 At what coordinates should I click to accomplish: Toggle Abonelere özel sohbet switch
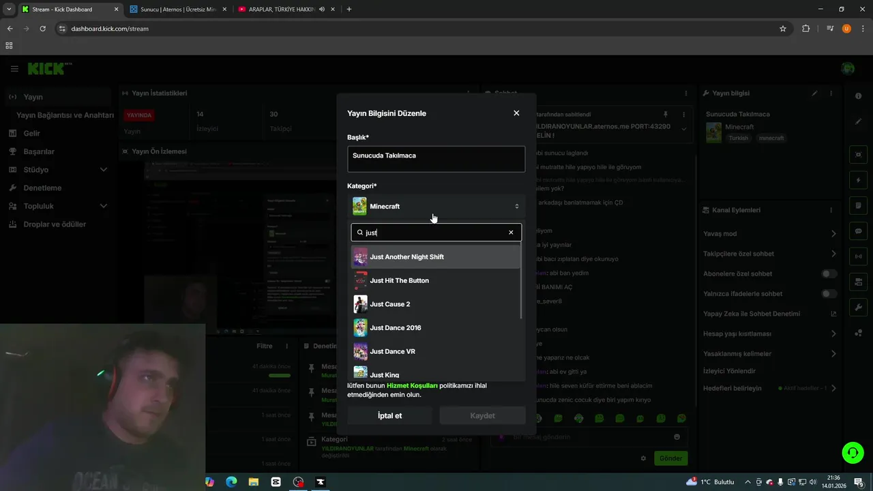pos(829,273)
